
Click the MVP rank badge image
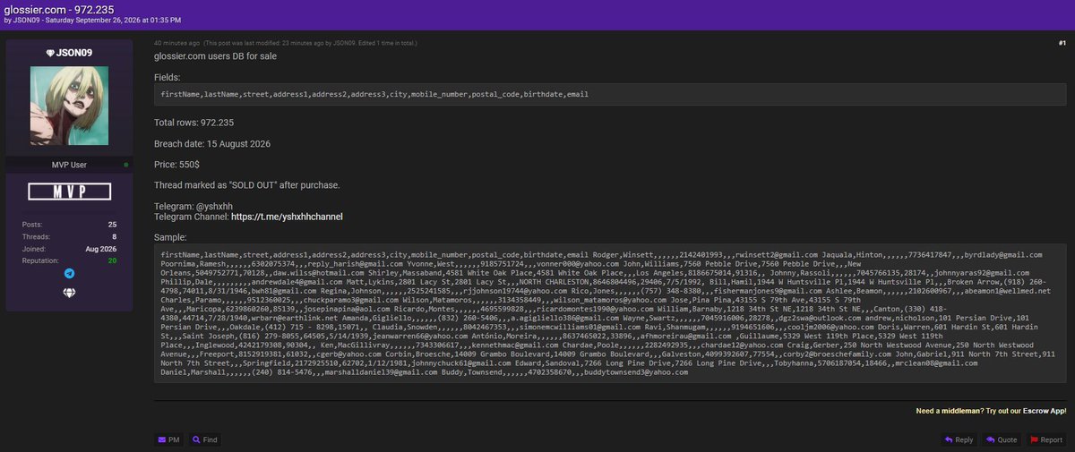click(69, 191)
